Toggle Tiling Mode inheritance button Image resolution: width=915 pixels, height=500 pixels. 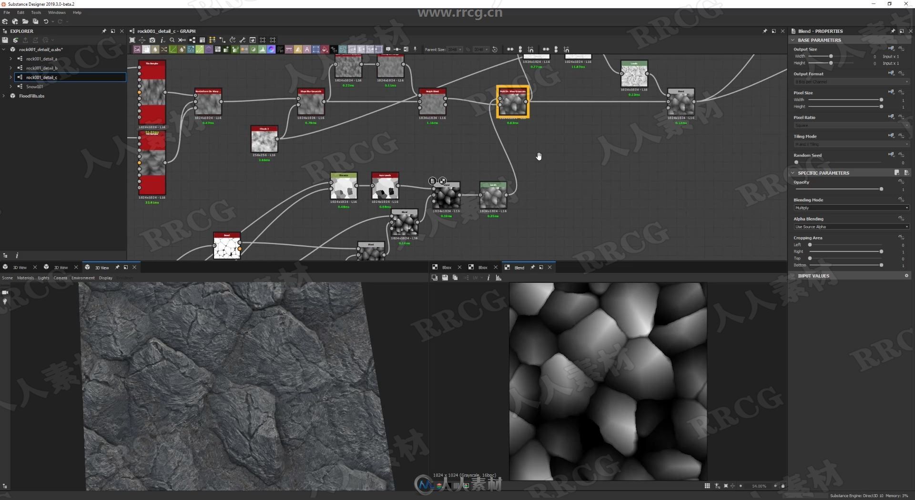891,136
